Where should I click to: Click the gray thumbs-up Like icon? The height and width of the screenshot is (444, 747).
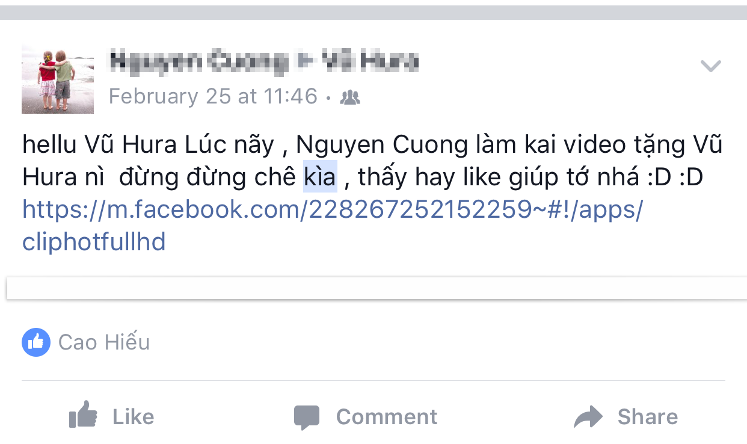83,415
